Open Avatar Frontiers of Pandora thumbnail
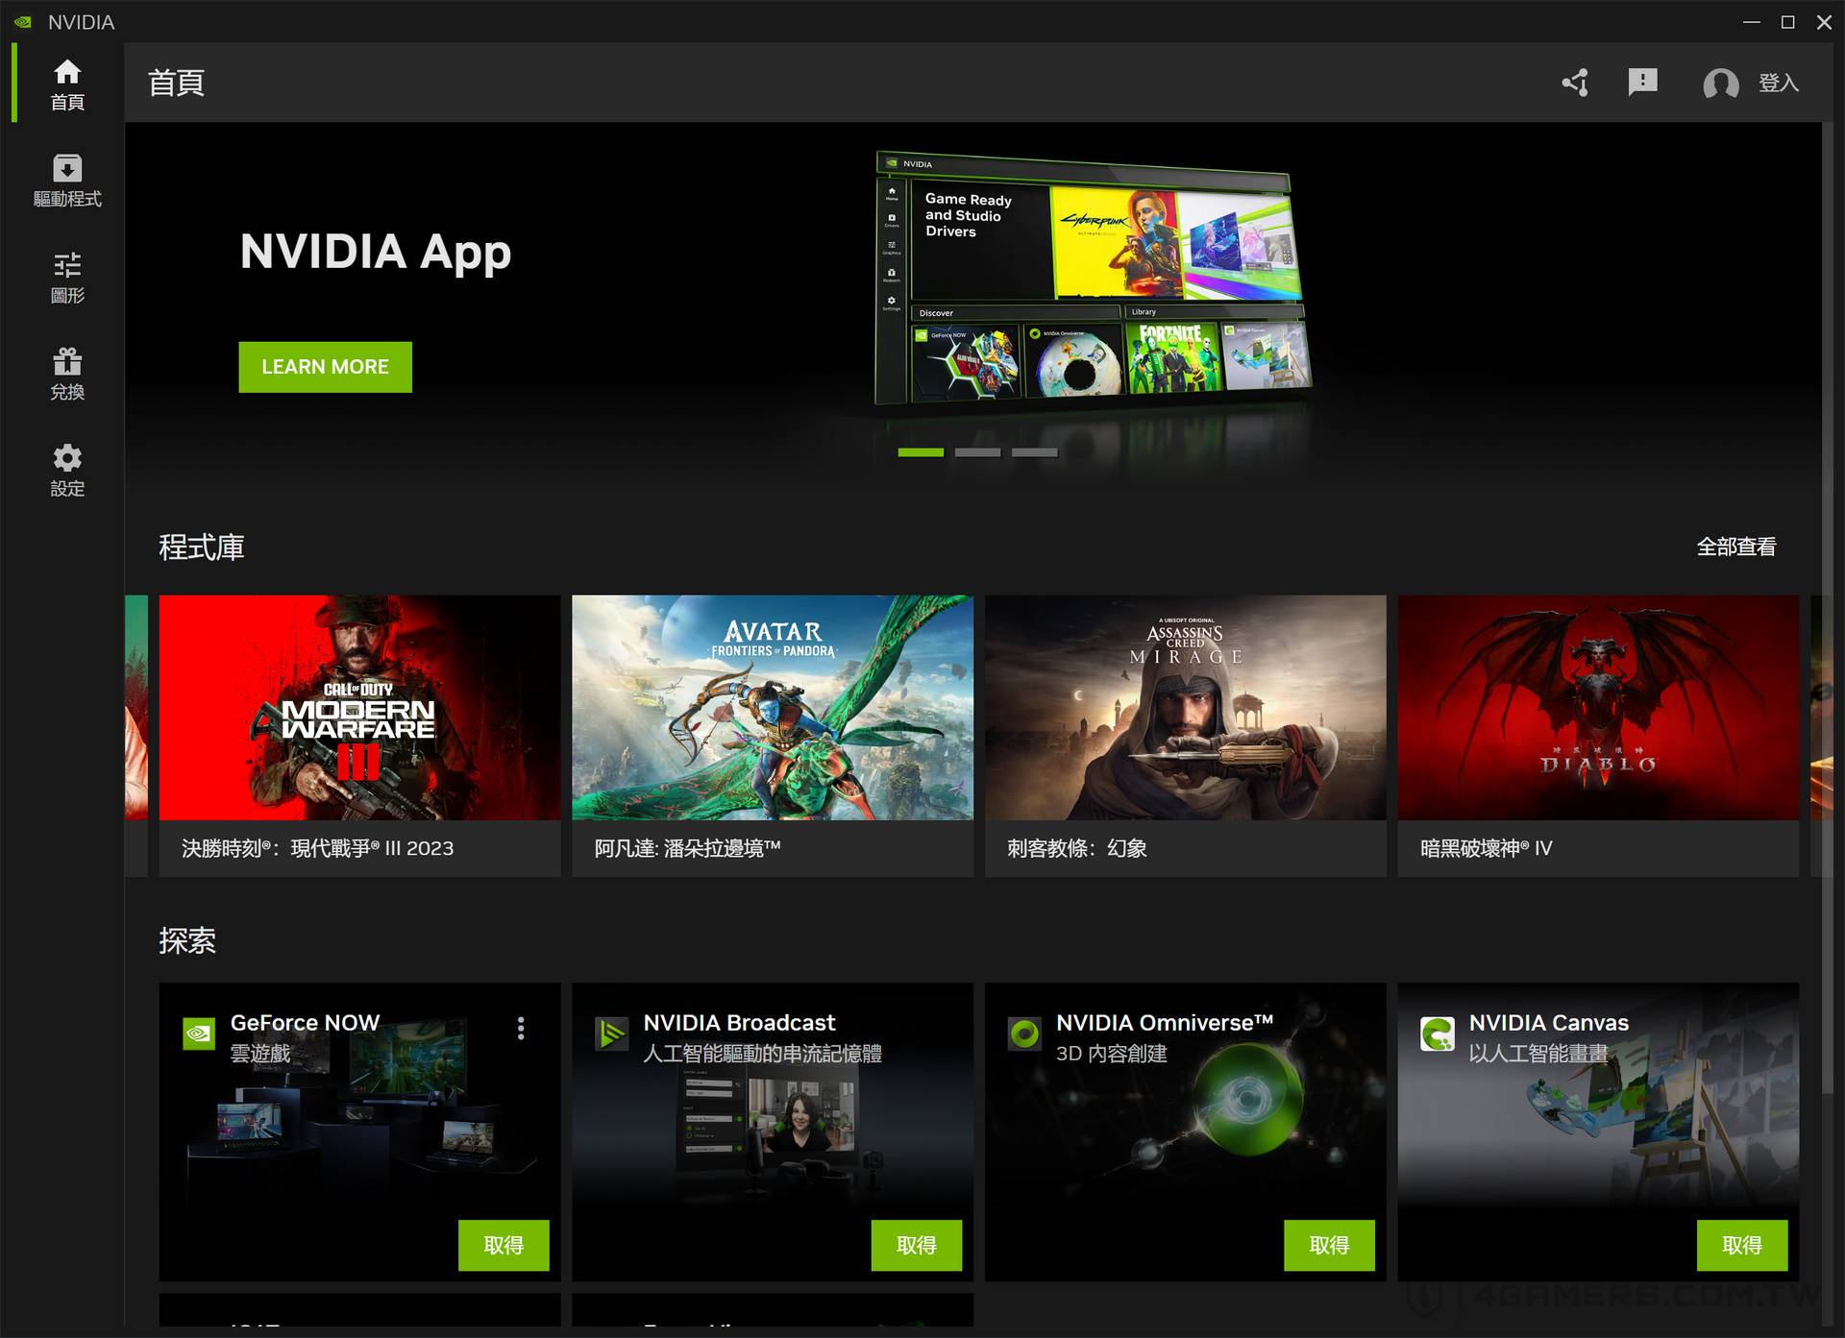 [773, 707]
